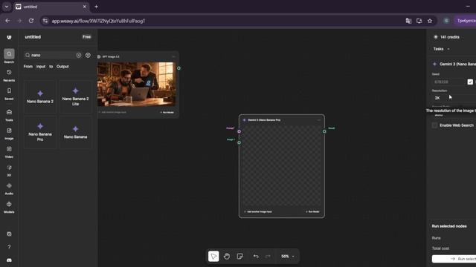Click Run Model on GPT Image node
Viewport: 476px width, 267px height.
click(x=167, y=112)
